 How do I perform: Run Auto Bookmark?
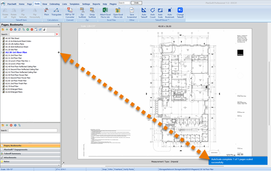pyautogui.click(x=170, y=13)
